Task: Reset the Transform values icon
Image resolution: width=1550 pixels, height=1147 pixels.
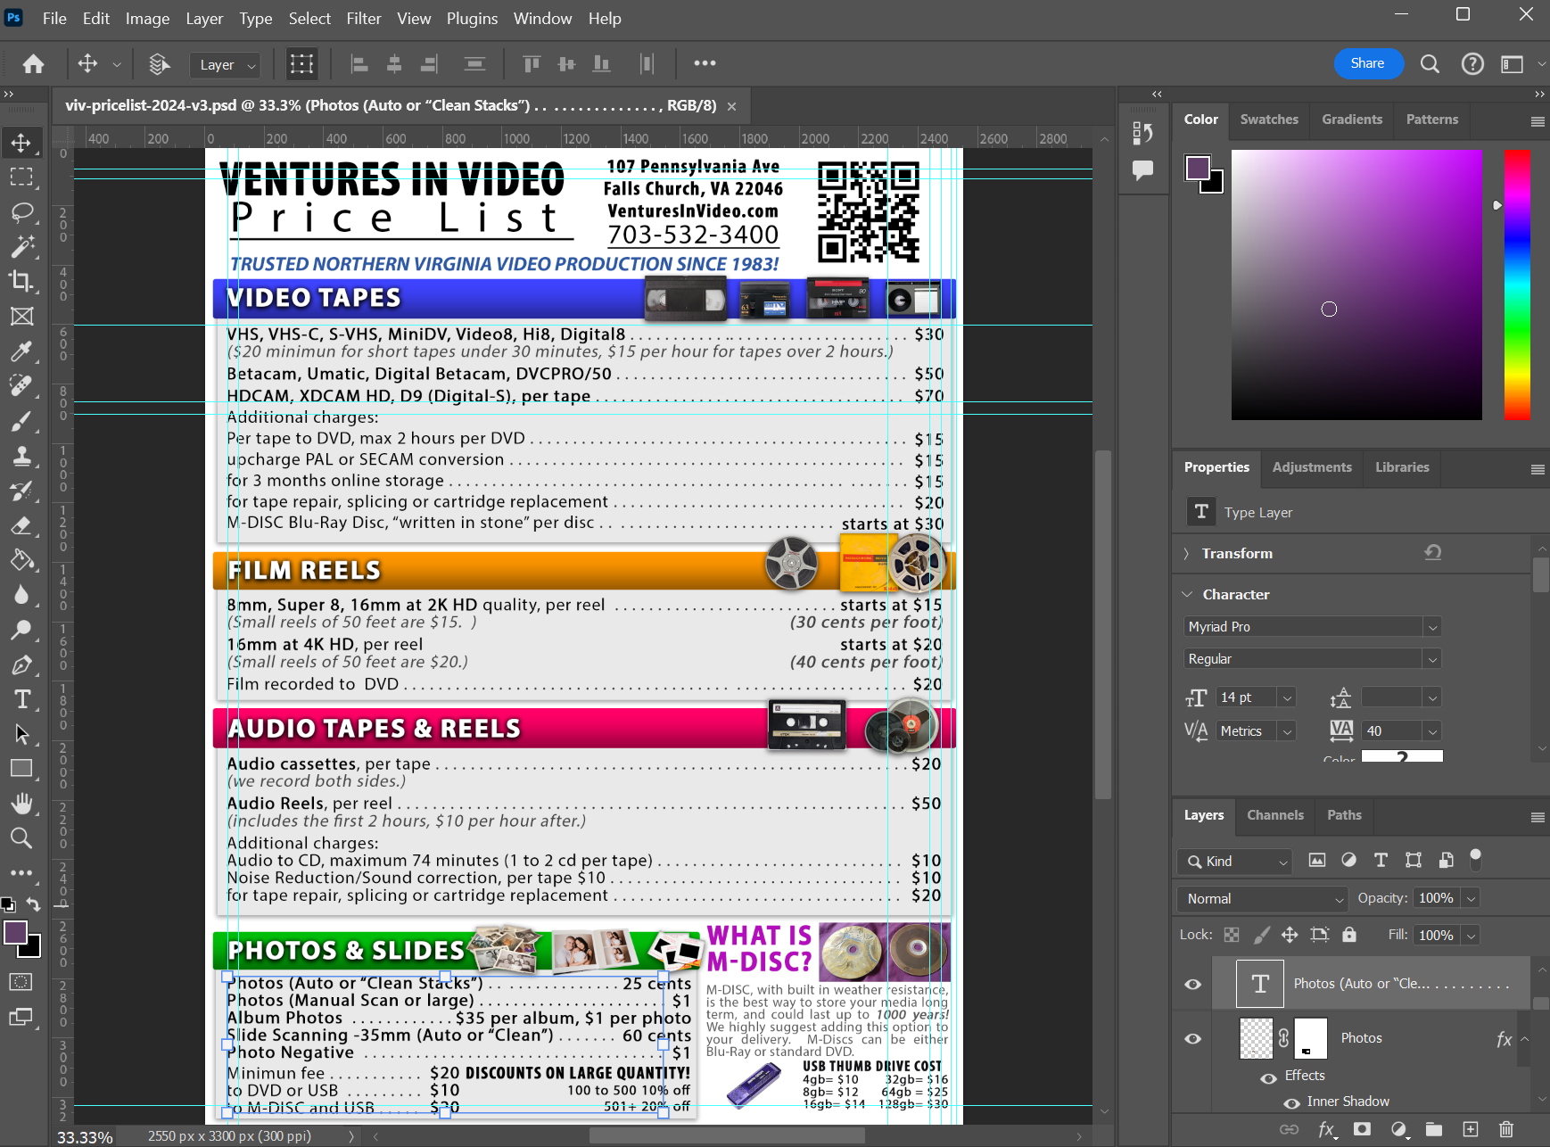Action: coord(1432,553)
